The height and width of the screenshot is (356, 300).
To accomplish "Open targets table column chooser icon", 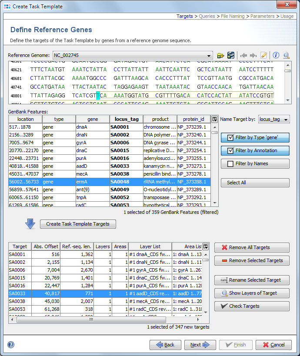I will pyautogui.click(x=205, y=246).
